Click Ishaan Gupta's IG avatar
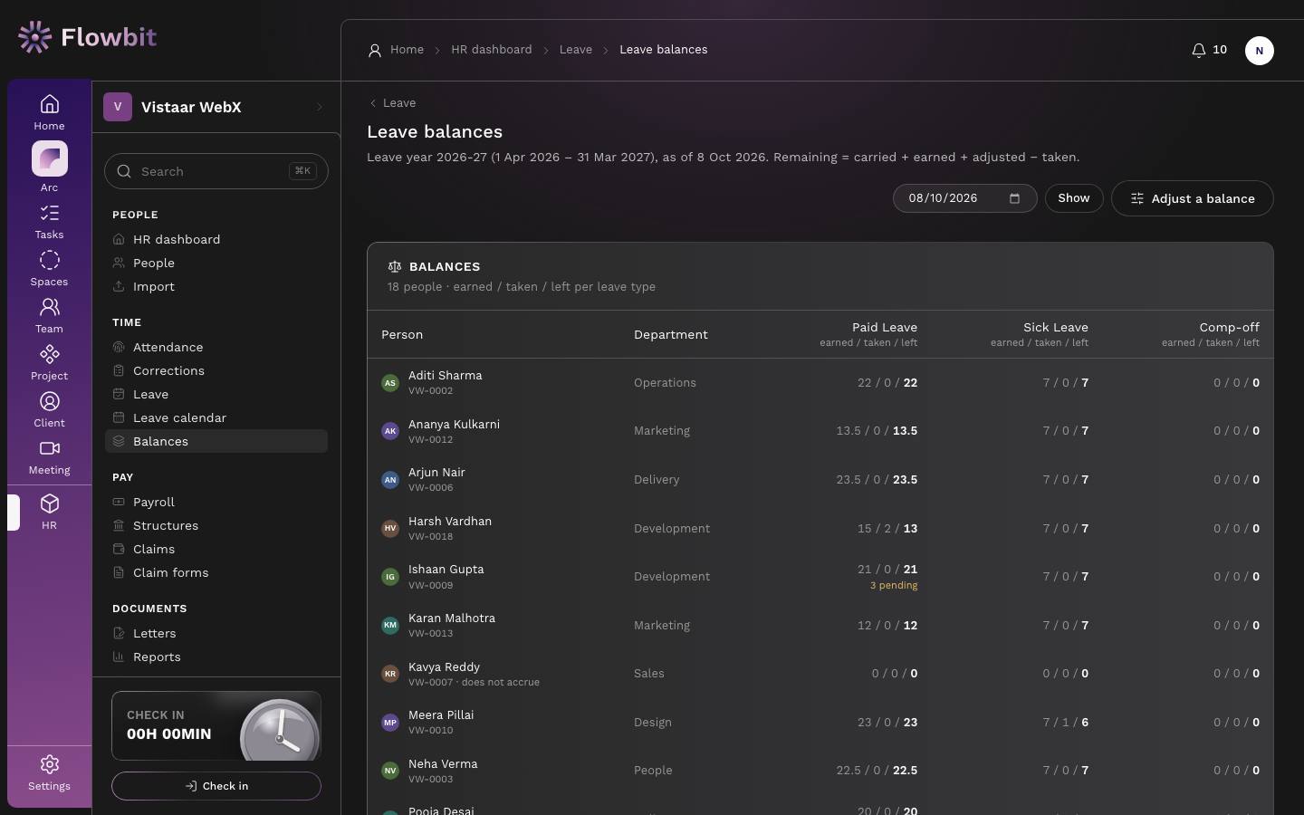Viewport: 1304px width, 815px height. point(390,577)
